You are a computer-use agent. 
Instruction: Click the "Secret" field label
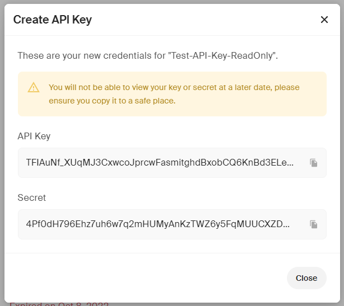pos(32,197)
